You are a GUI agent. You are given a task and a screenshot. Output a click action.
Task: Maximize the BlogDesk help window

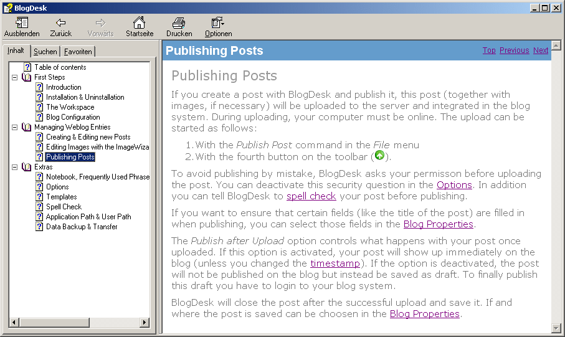[x=545, y=8]
